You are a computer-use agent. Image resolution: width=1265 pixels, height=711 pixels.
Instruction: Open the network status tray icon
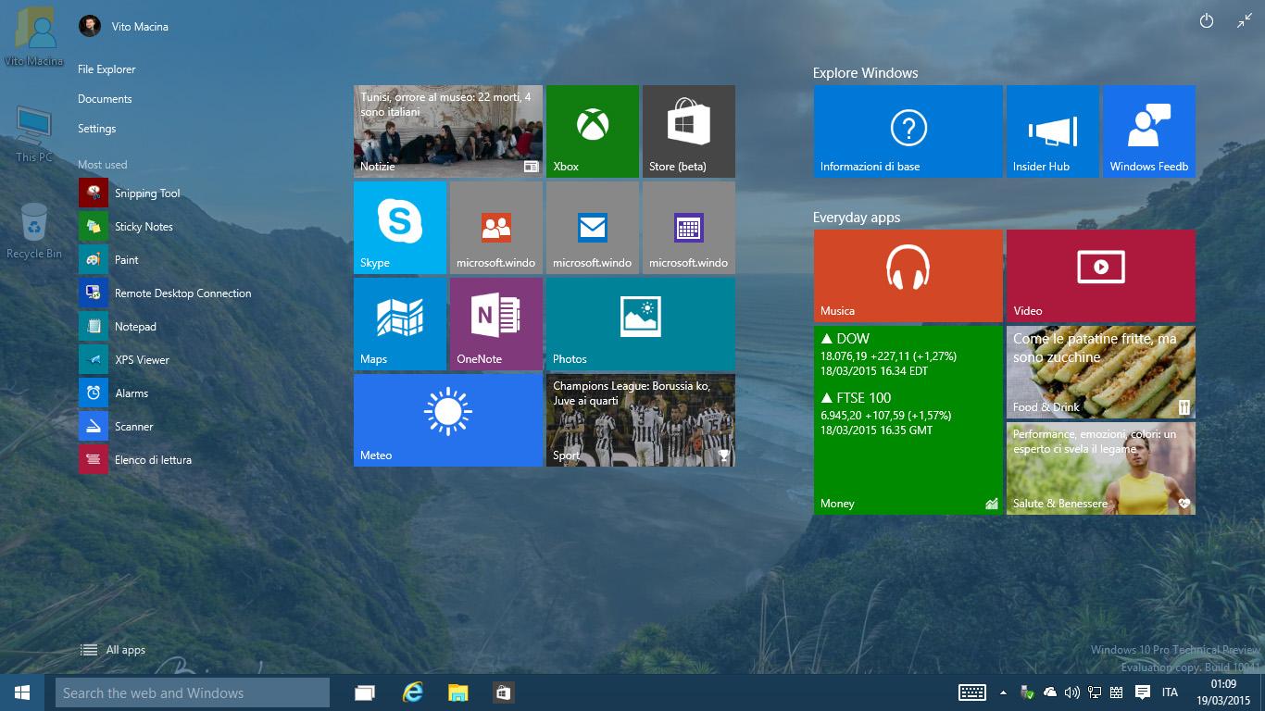1095,692
